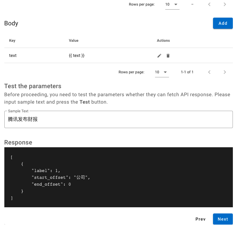Screen dimensions: 240x228
Task: Open Body table rows per page dropdown
Action: click(162, 72)
